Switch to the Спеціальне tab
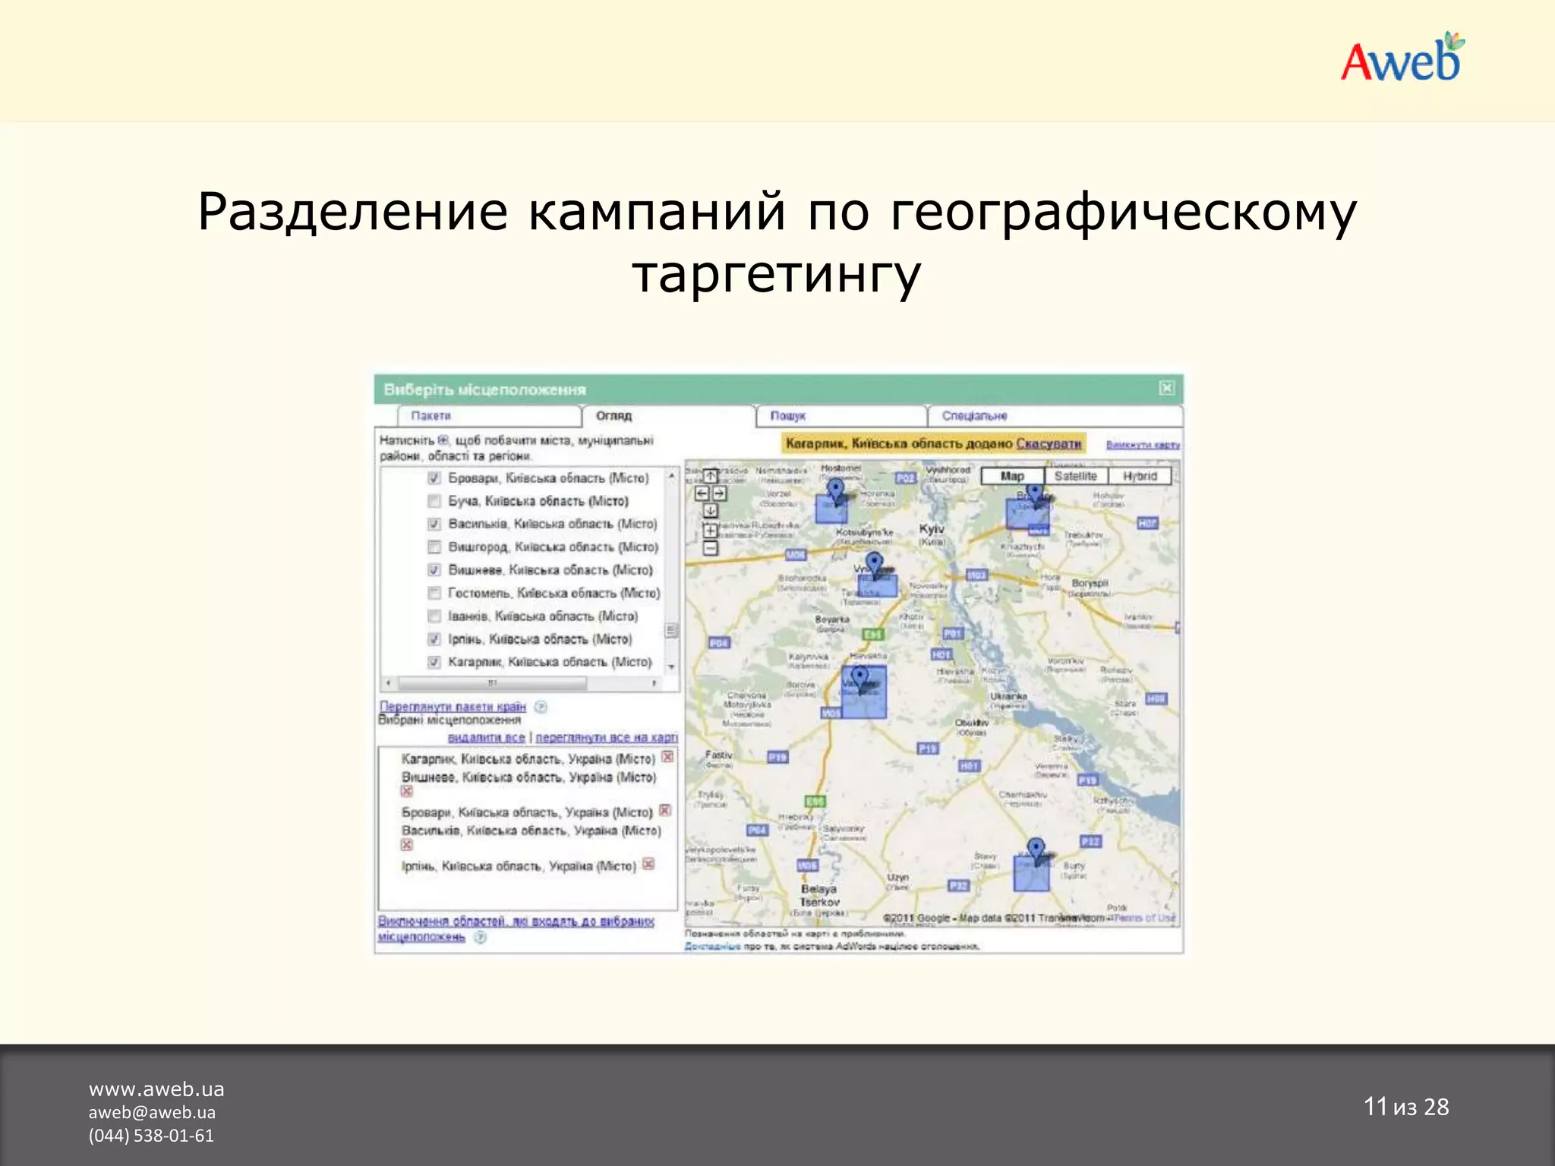Image resolution: width=1555 pixels, height=1166 pixels. click(x=1055, y=416)
